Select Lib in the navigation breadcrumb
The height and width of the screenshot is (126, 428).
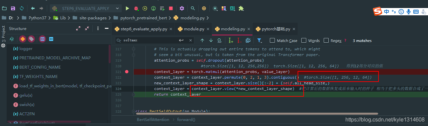point(60,18)
